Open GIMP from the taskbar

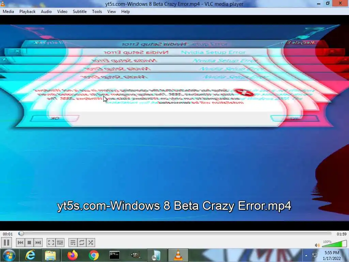(136, 255)
